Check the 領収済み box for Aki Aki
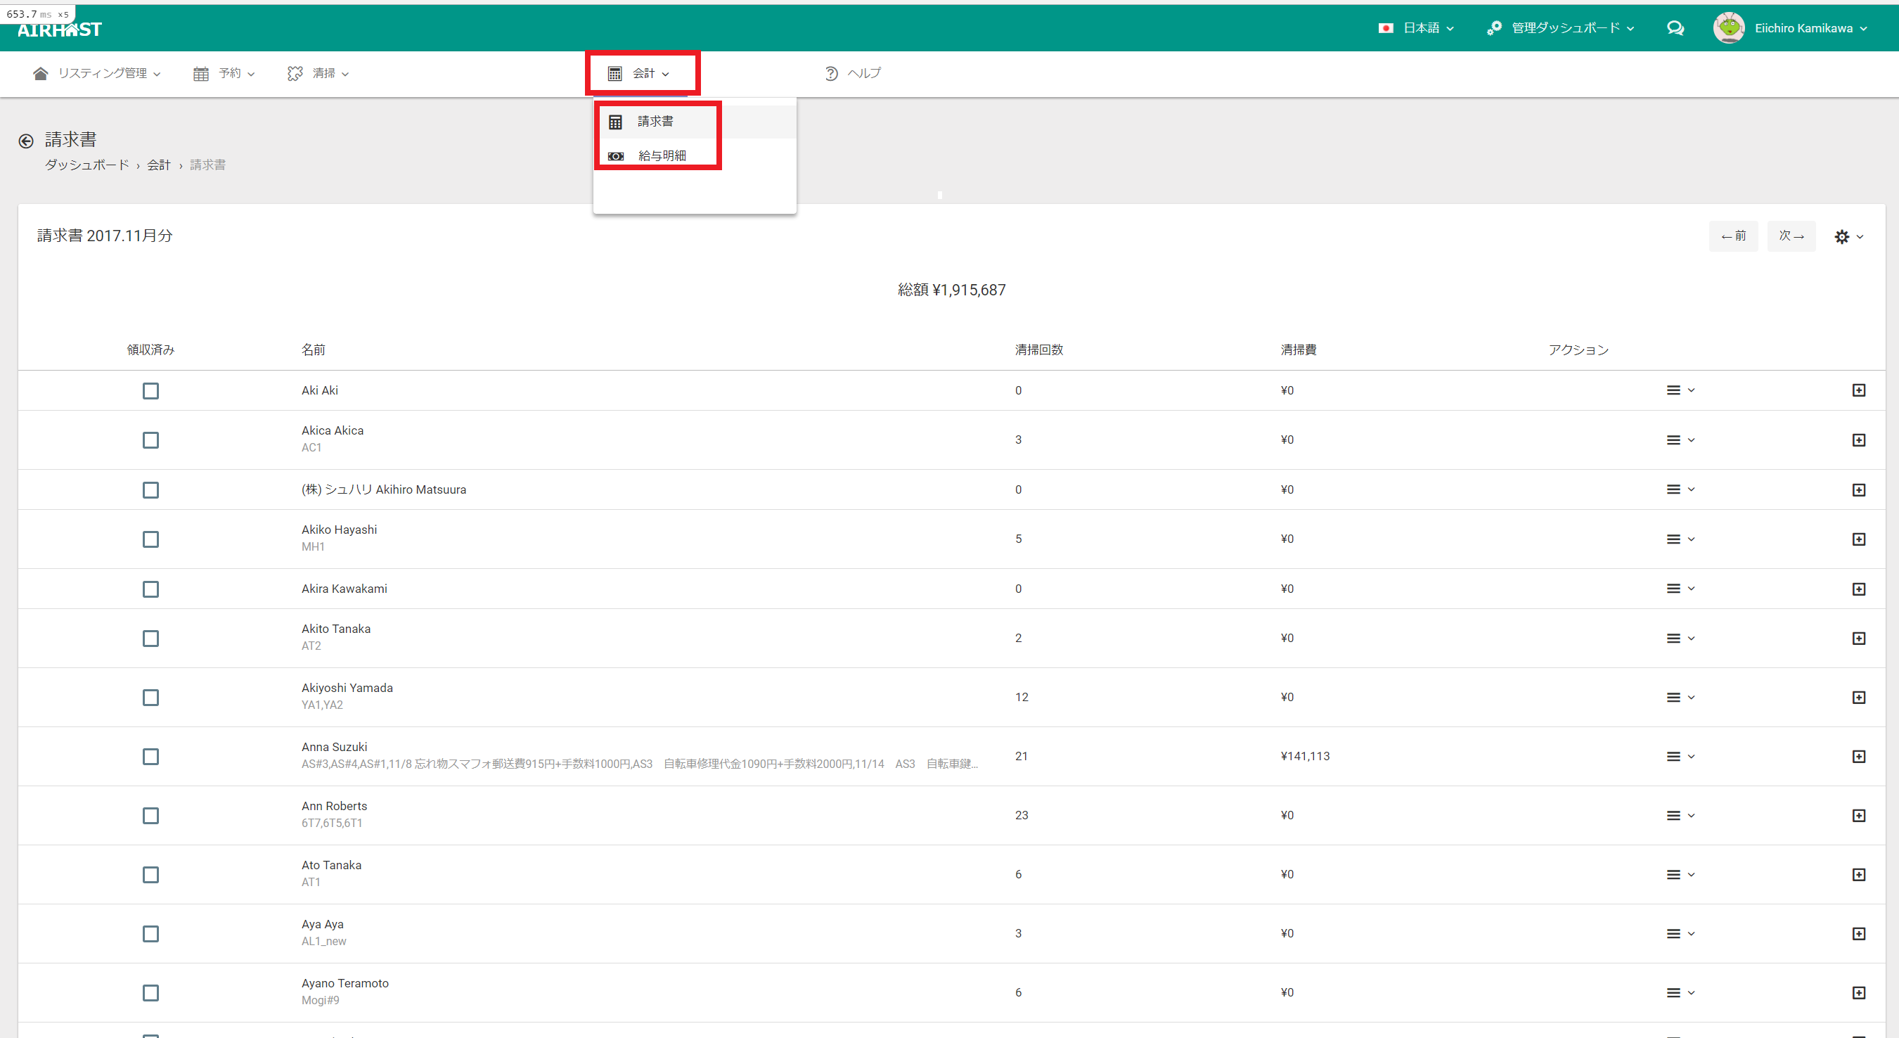 tap(150, 391)
